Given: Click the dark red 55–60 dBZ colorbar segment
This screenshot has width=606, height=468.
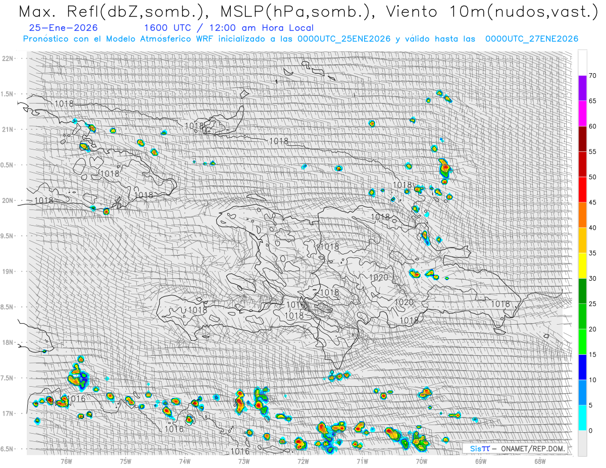Looking at the screenshot, I should (582, 139).
